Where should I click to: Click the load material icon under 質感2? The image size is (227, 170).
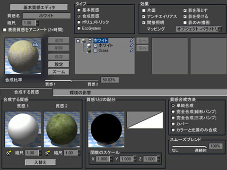tap(47, 153)
